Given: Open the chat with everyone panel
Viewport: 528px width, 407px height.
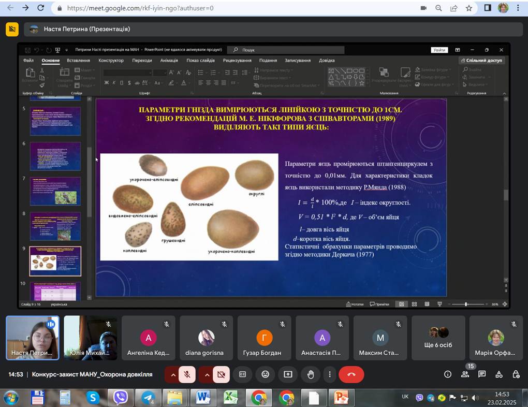Looking at the screenshot, I should (482, 374).
